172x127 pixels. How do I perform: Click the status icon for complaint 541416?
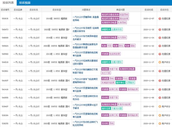point(160,89)
